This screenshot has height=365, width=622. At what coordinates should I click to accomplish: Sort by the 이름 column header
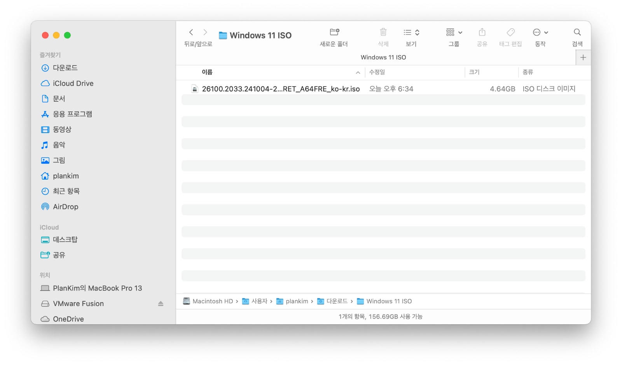(x=207, y=72)
